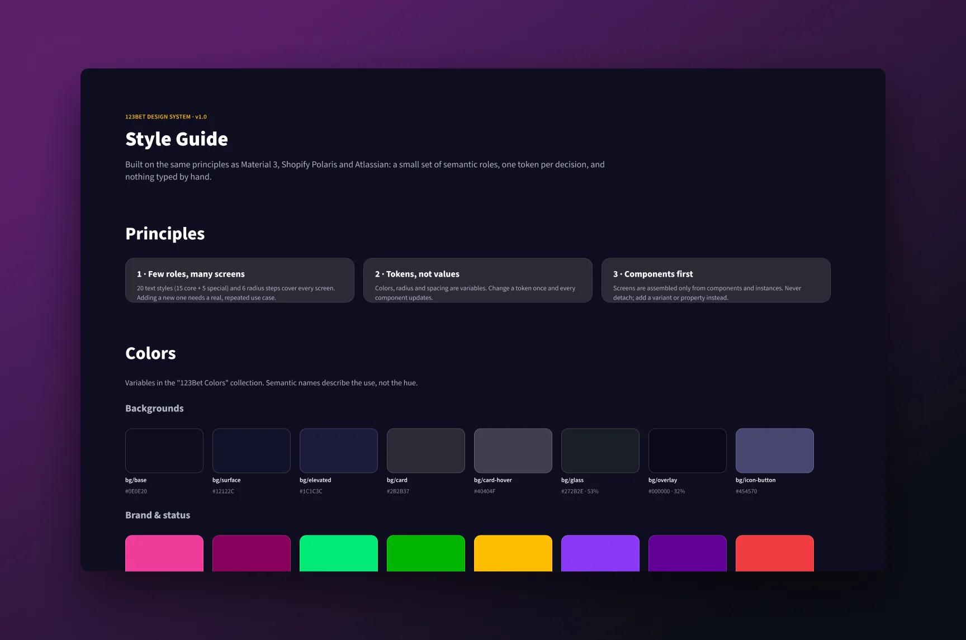Click the #2B2B37 hex value
Viewport: 966px width, 640px height.
click(x=398, y=491)
